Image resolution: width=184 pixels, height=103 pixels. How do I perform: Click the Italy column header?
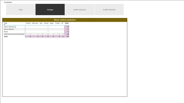click(41, 23)
